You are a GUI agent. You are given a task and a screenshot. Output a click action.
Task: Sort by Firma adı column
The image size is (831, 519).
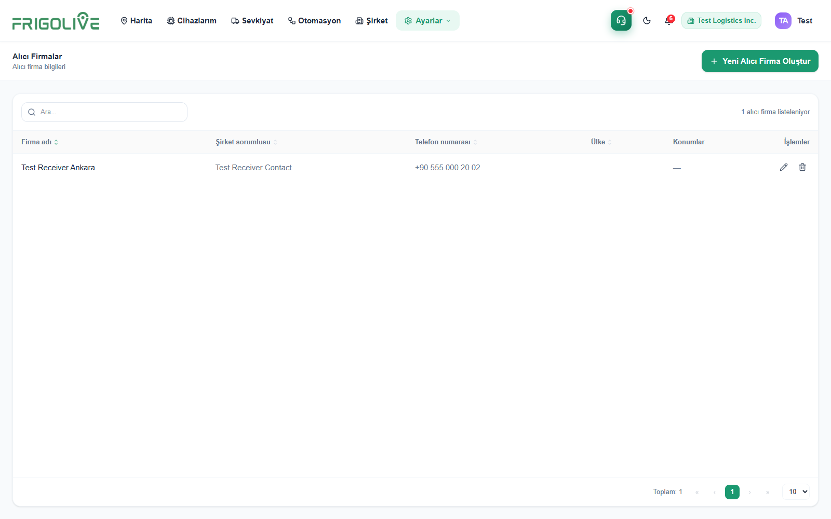coord(39,142)
